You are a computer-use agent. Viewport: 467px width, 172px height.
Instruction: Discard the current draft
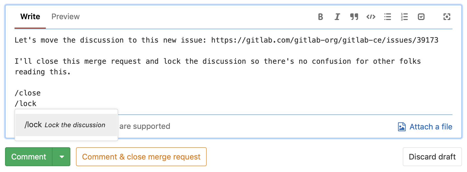[x=432, y=157]
